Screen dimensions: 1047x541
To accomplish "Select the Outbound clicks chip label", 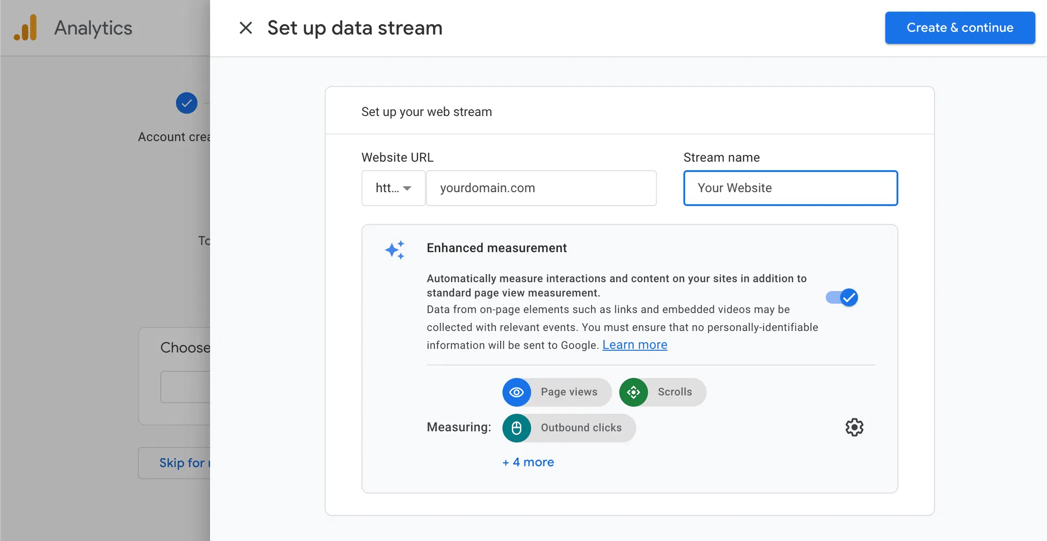I will [581, 428].
